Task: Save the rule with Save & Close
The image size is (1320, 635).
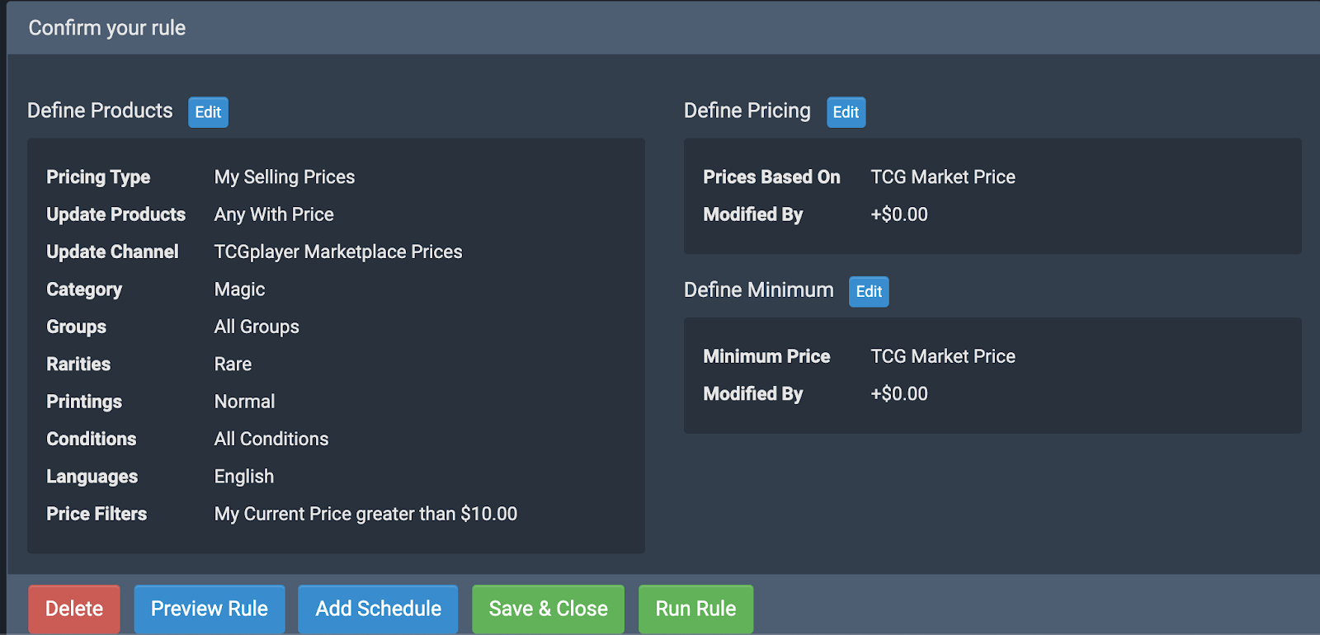Action: click(x=548, y=609)
